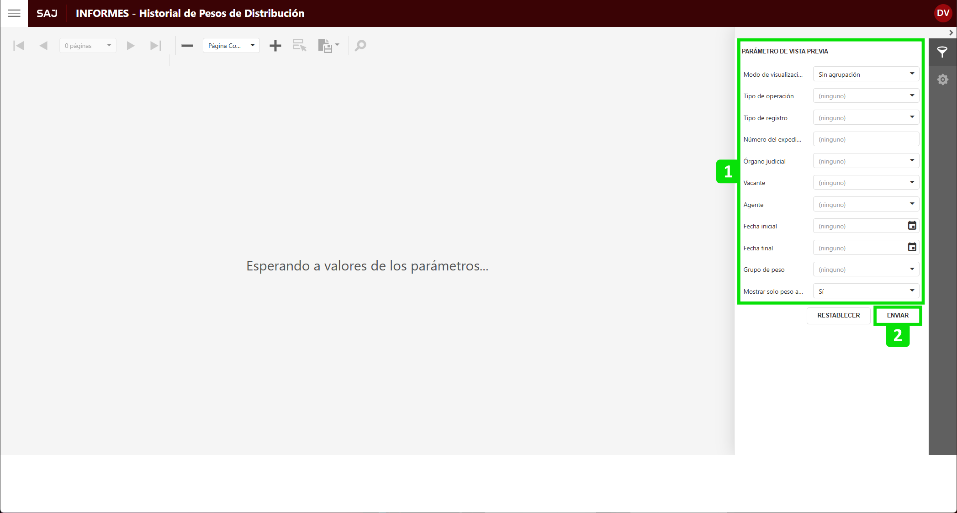Open the gear settings tab
The height and width of the screenshot is (513, 957).
click(942, 79)
